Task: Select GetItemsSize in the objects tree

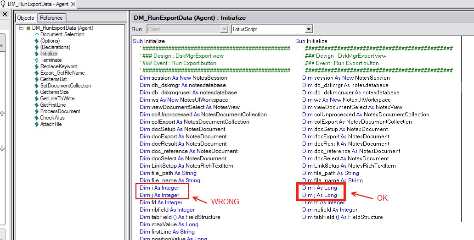Action: (x=54, y=92)
